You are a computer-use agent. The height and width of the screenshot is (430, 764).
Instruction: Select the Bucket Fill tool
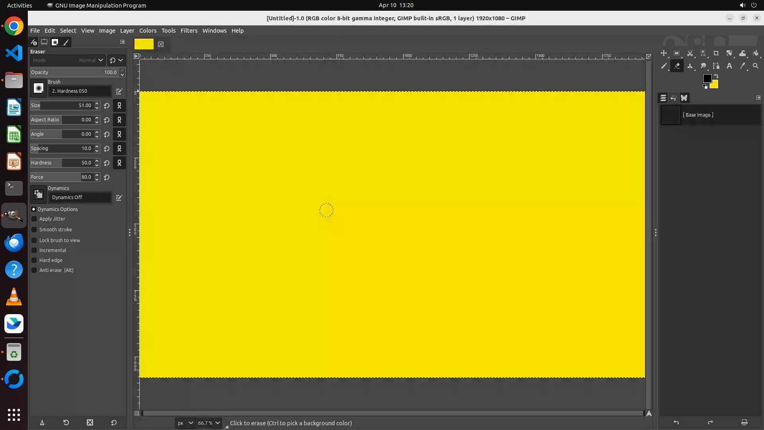click(756, 53)
